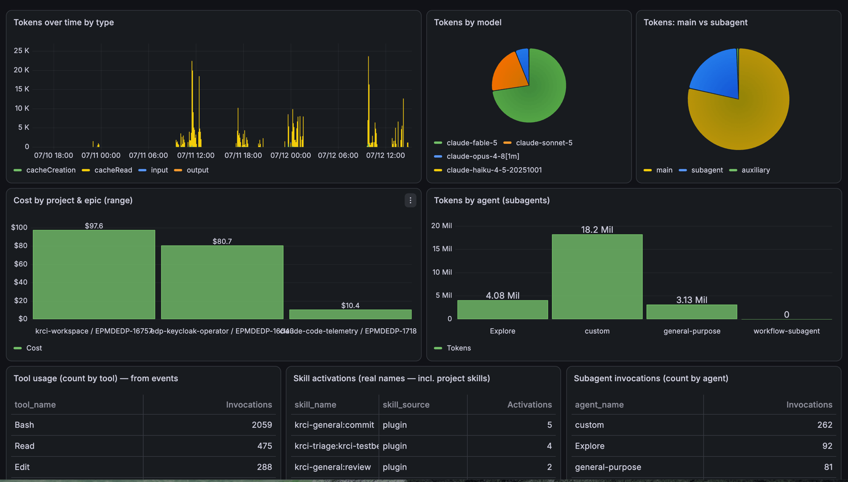Click the 4.08 Mil Explore bar

coord(502,310)
